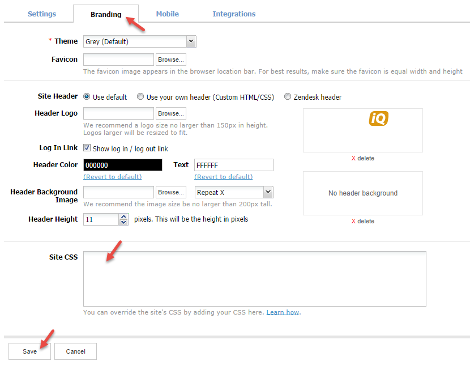Select 'Use default' site header
Image resolution: width=470 pixels, height=365 pixels.
[87, 97]
